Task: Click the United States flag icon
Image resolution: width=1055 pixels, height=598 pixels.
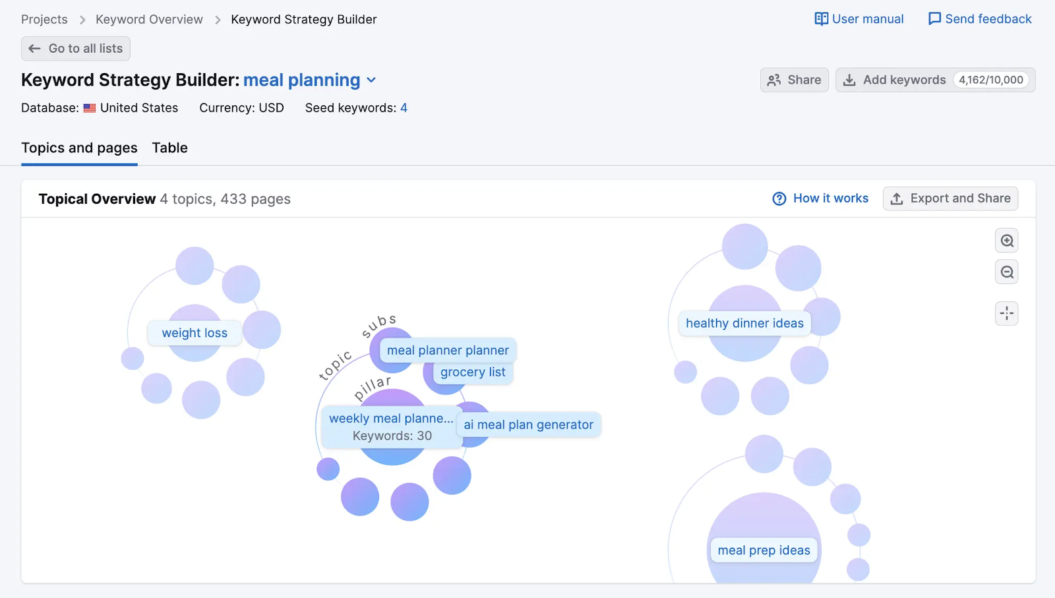Action: coord(90,107)
